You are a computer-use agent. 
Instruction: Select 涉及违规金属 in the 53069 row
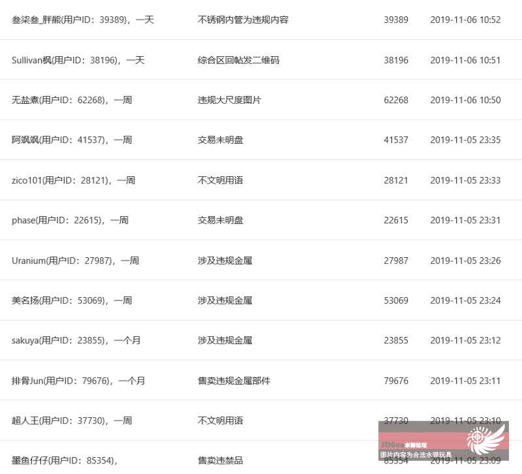pyautogui.click(x=225, y=300)
